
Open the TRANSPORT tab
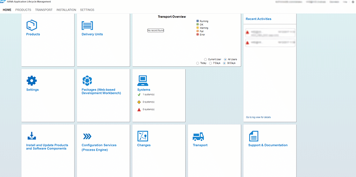pyautogui.click(x=44, y=10)
